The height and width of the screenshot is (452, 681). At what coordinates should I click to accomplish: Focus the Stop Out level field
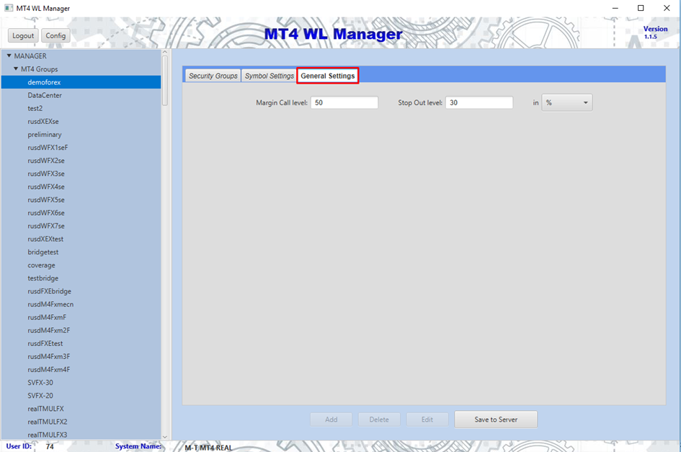pos(479,102)
